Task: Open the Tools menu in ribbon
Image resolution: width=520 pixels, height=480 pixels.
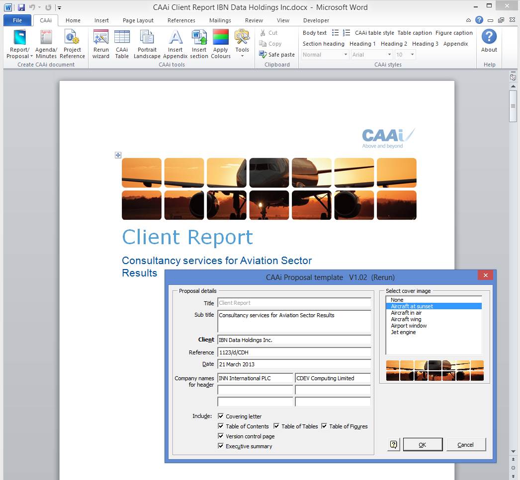Action: tap(242, 44)
